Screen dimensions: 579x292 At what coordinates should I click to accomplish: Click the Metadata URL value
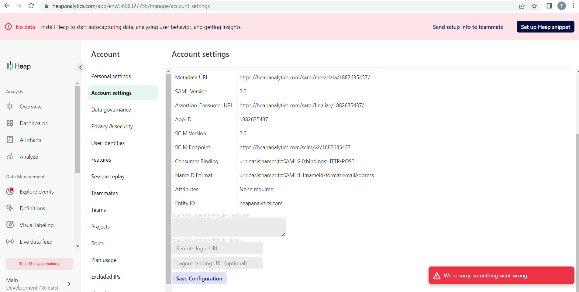(305, 77)
